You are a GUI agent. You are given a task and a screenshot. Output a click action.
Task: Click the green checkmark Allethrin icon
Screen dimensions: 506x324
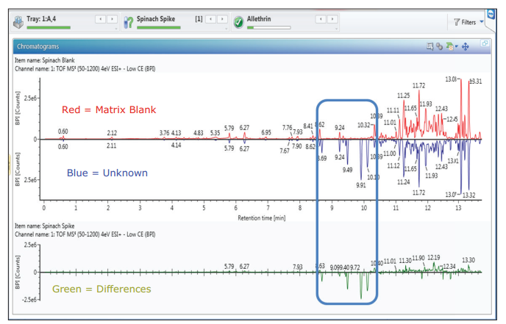click(x=238, y=23)
